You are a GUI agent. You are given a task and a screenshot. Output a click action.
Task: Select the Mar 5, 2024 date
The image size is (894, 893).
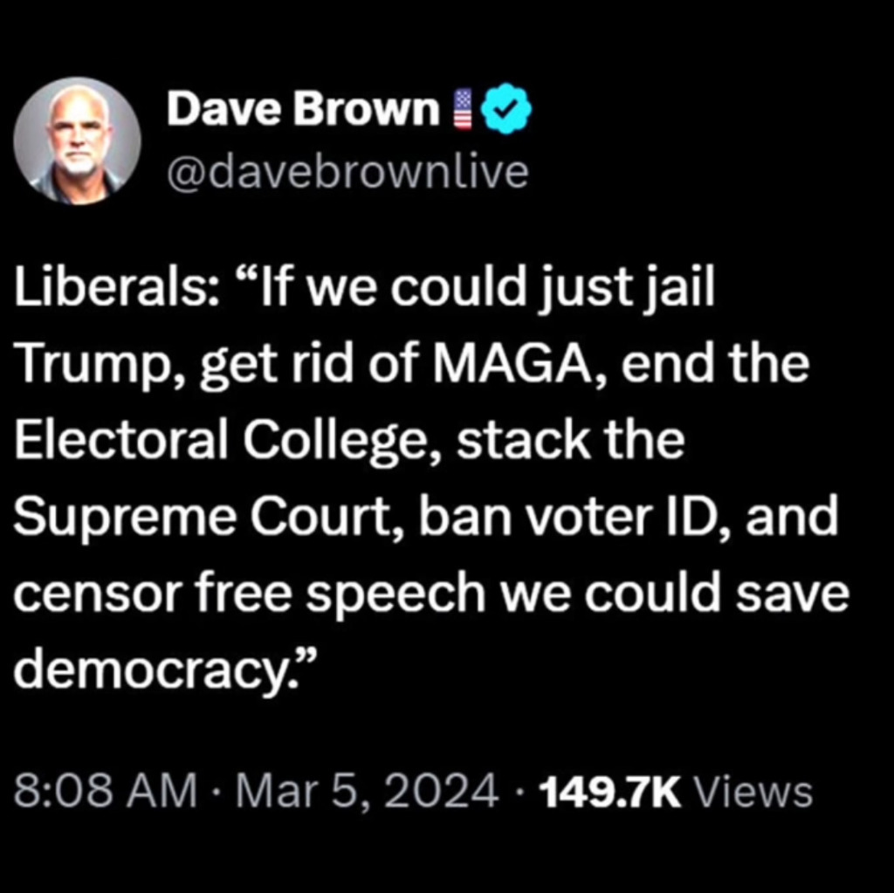(368, 792)
